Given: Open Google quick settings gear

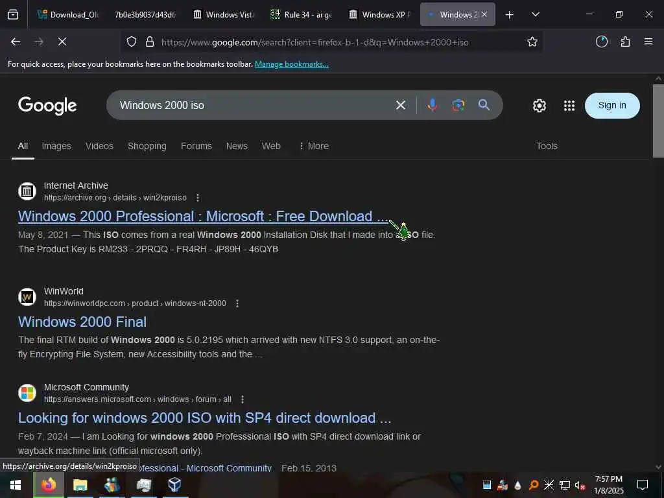Looking at the screenshot, I should click(x=539, y=106).
